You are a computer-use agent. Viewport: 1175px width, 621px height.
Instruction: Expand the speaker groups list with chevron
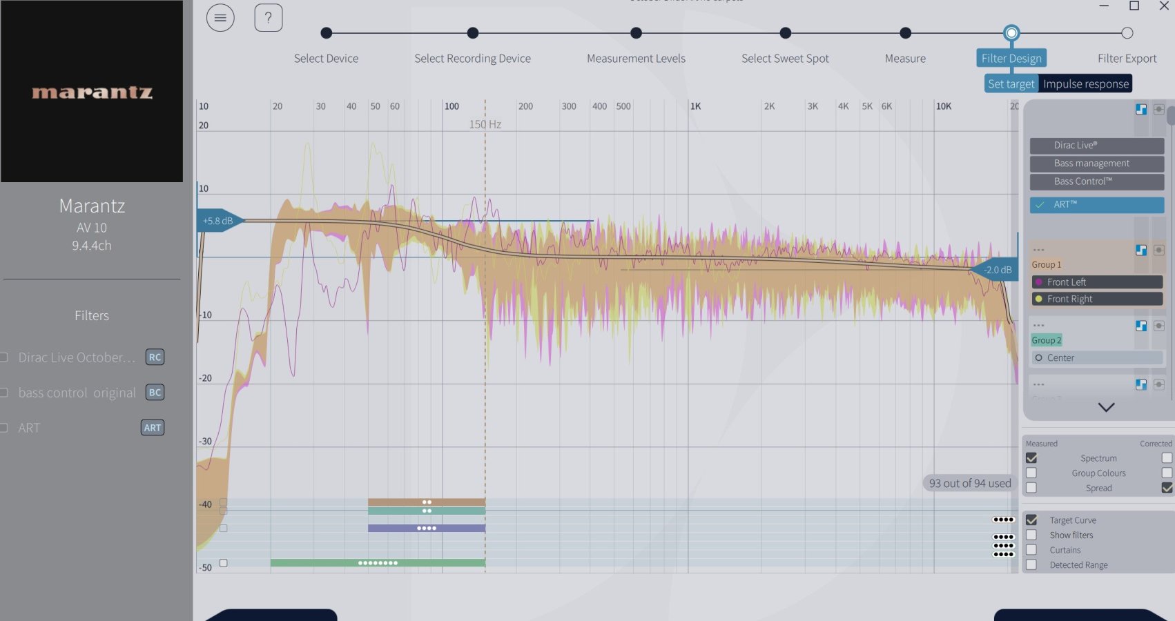[x=1106, y=408]
